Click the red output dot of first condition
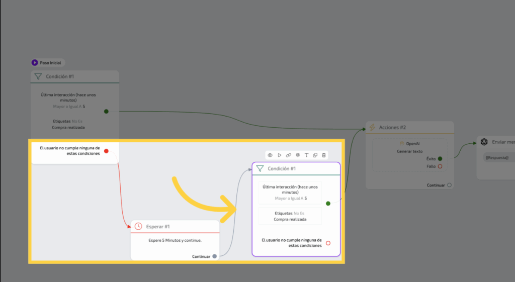This screenshot has width=515, height=282. click(x=106, y=151)
